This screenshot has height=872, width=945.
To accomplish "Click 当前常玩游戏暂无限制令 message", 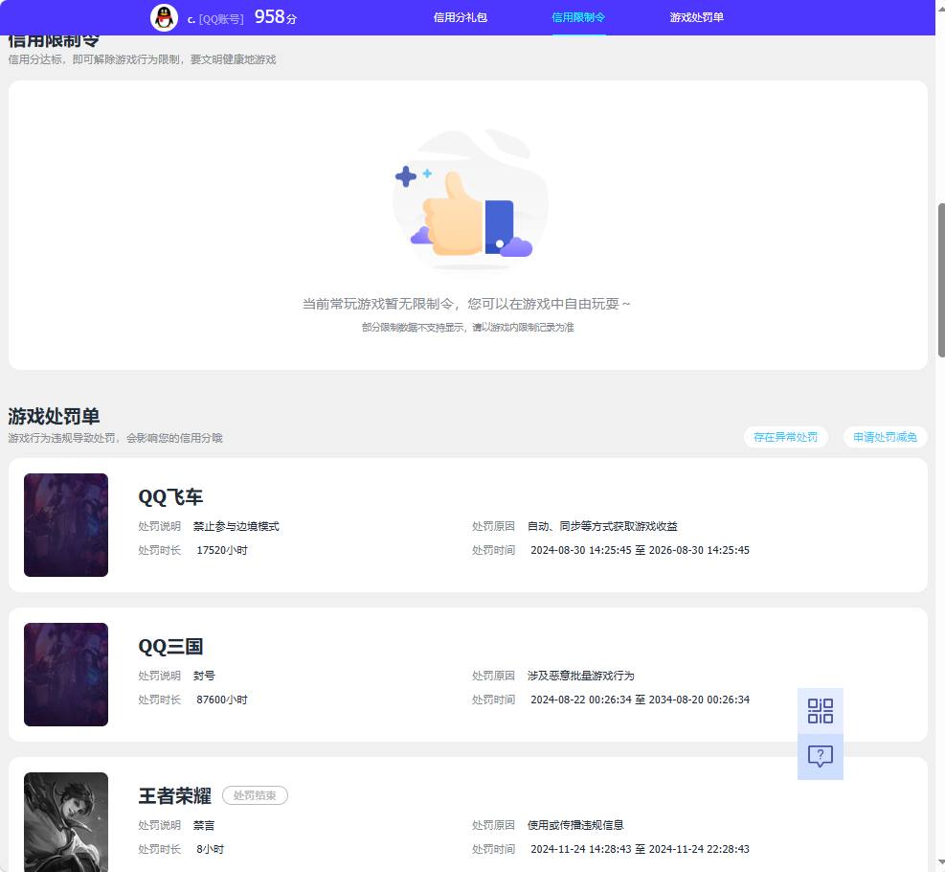I will [x=466, y=304].
